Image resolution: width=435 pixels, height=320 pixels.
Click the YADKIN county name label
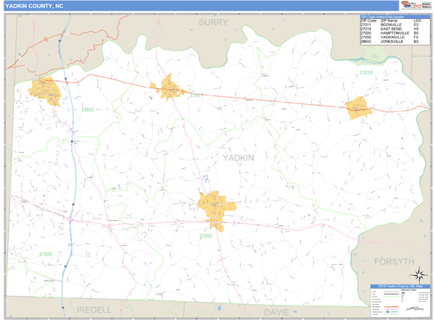tap(239, 157)
